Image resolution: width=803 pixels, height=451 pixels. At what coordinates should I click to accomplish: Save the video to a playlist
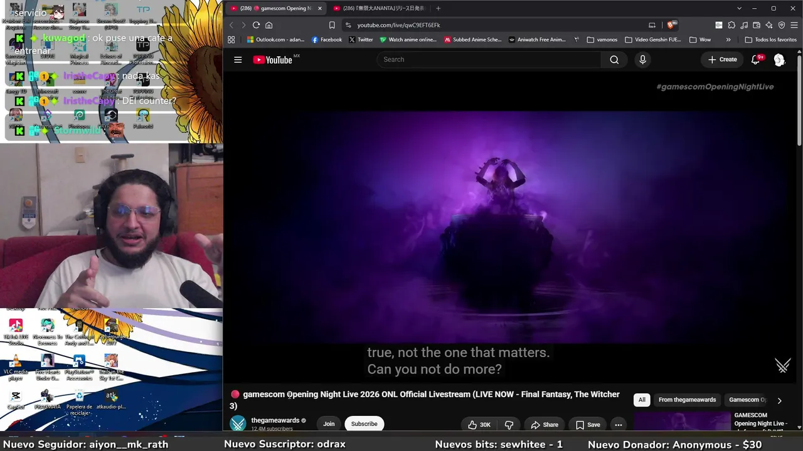tap(588, 425)
